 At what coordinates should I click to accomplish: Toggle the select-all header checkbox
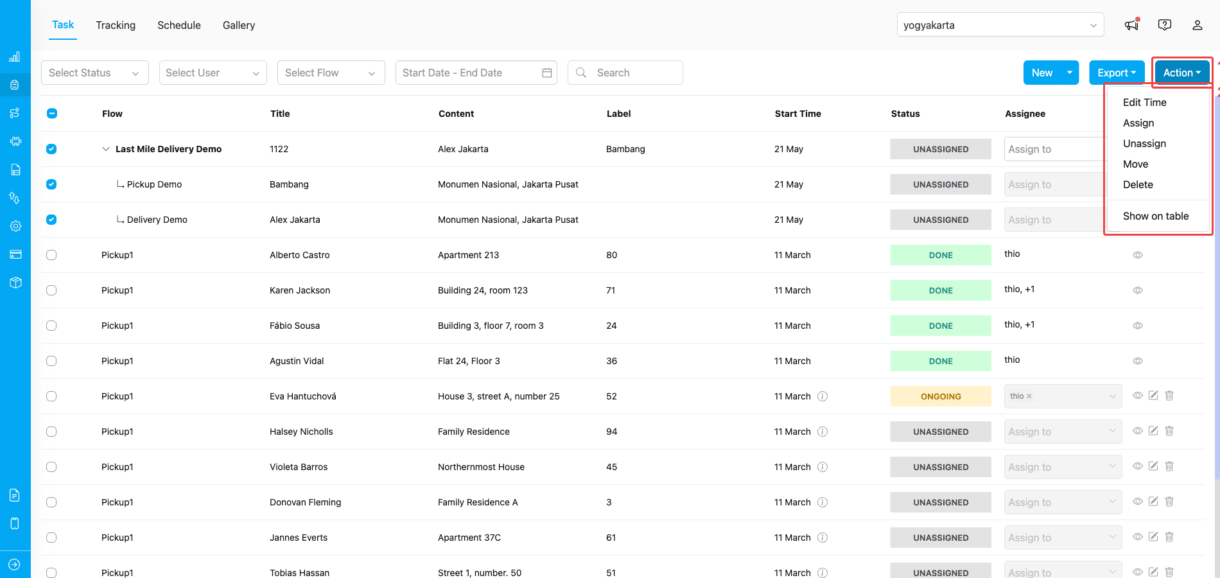tap(52, 114)
